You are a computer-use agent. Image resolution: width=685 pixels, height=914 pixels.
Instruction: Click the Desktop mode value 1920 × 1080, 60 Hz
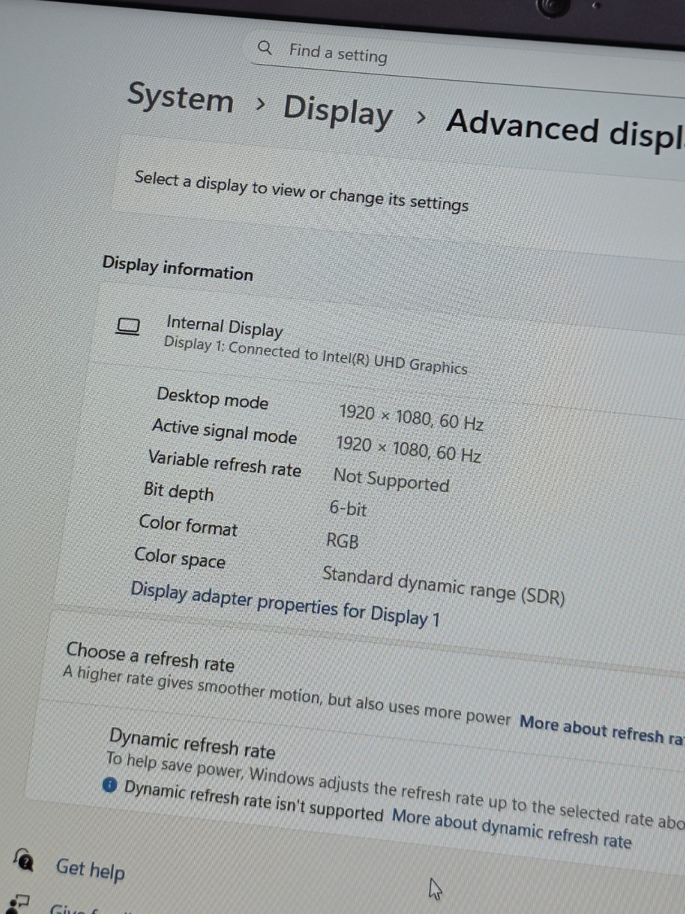[411, 418]
